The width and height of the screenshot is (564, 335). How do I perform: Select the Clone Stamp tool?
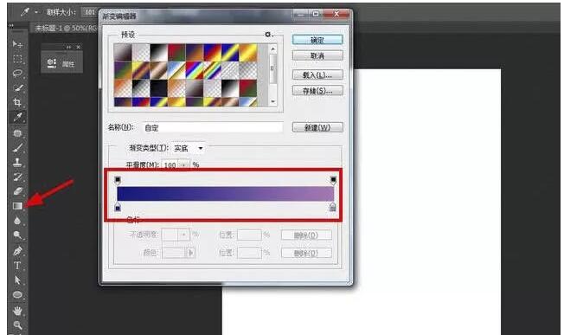coord(17,162)
